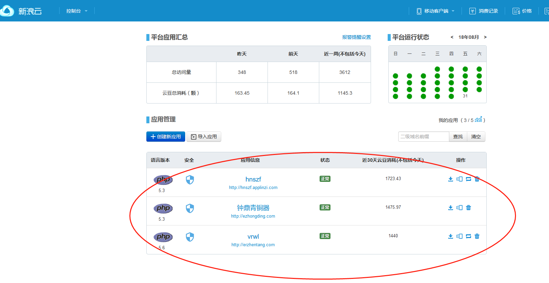
Task: Open http://ezhongding.com link
Action: [x=253, y=216]
